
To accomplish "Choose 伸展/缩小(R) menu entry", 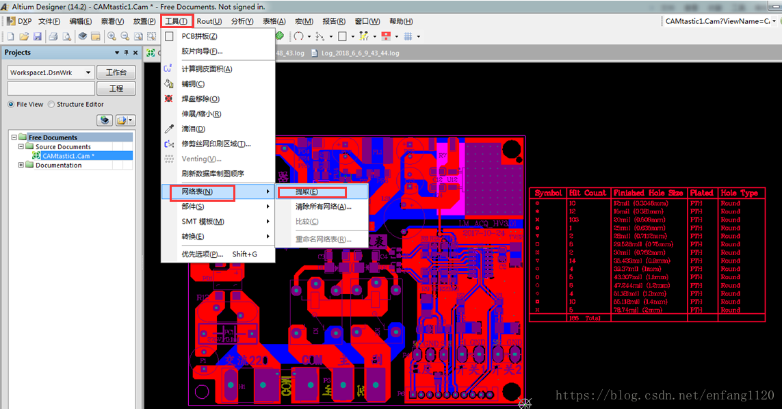I will point(218,114).
